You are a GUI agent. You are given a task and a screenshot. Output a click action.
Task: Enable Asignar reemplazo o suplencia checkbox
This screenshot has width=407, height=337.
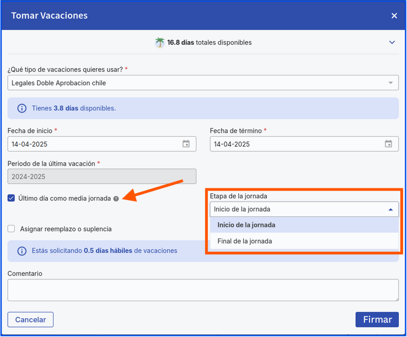(x=12, y=229)
